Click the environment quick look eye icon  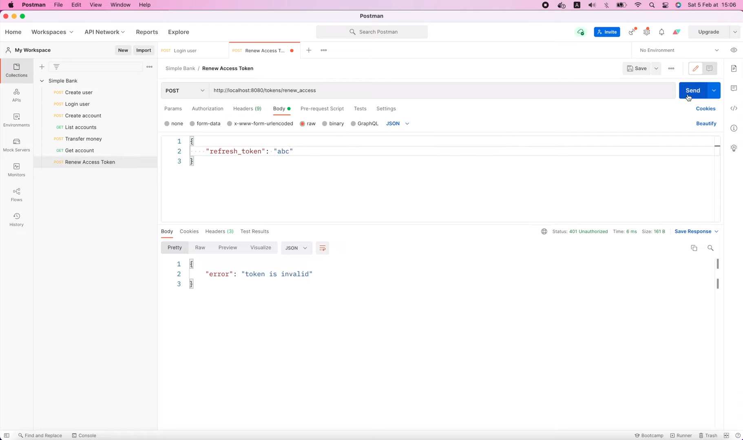734,50
